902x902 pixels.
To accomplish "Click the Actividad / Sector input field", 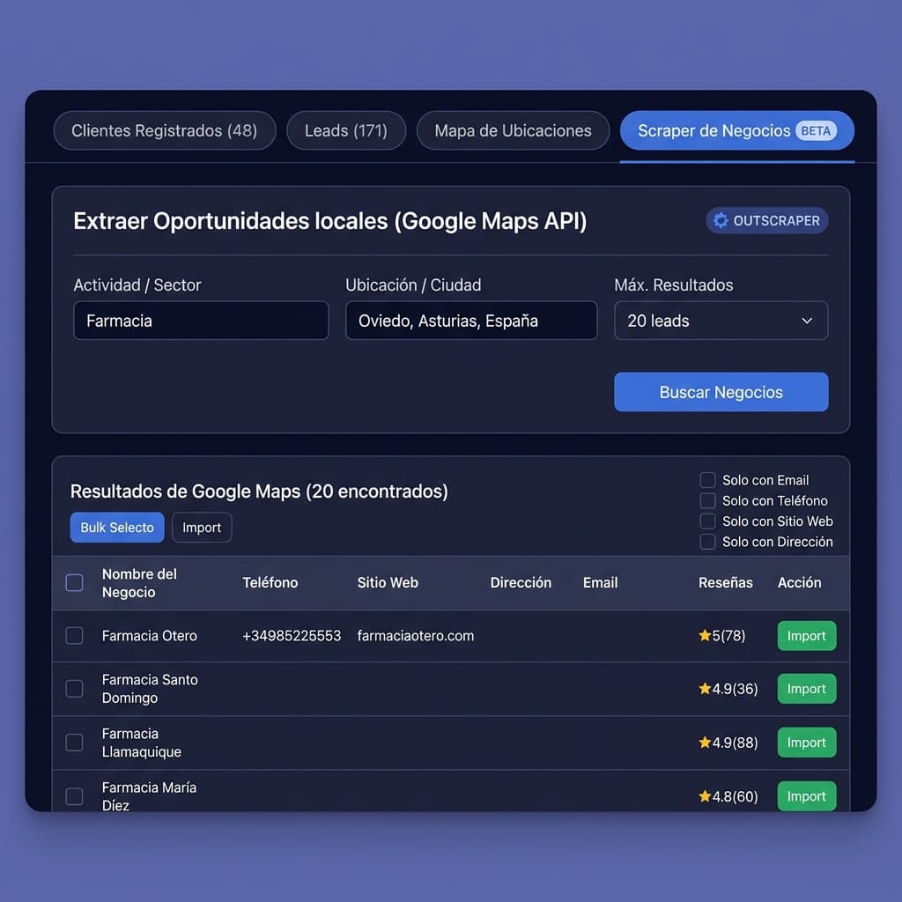I will [x=201, y=321].
